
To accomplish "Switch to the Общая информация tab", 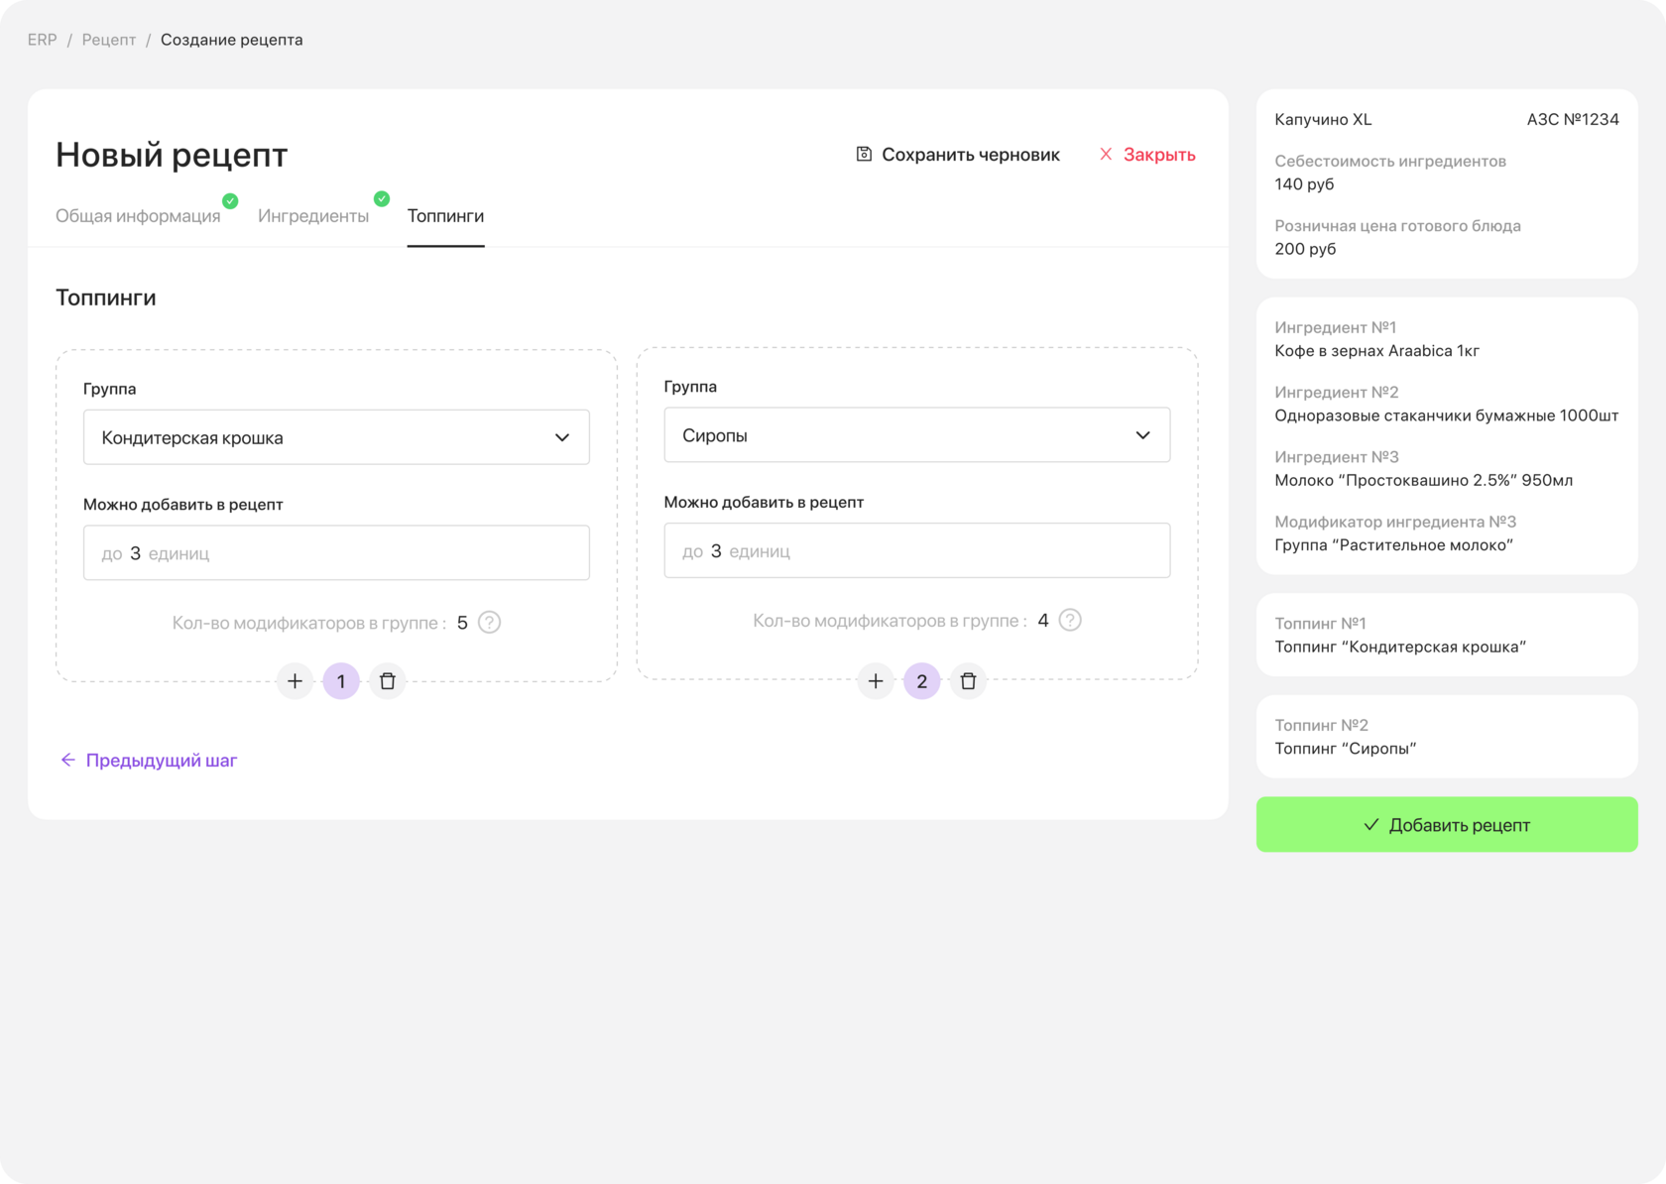I will pyautogui.click(x=138, y=216).
